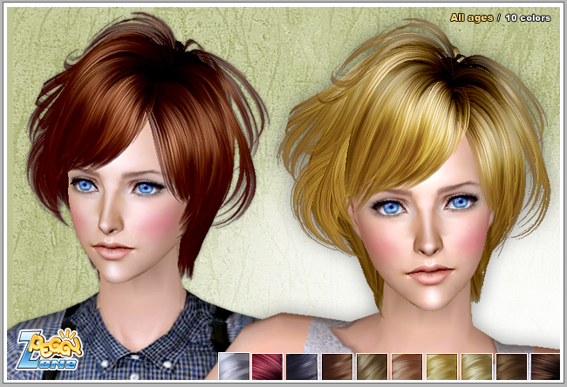Choose the last swatch, darkest brown
Screen dimensions: 567x387
coord(545,365)
